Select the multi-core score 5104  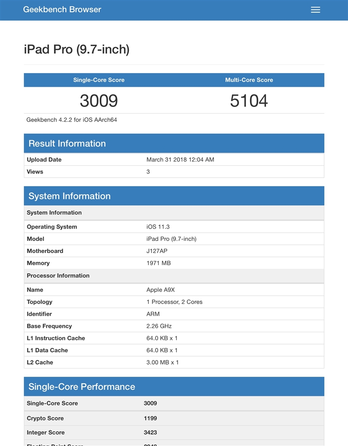(x=249, y=101)
